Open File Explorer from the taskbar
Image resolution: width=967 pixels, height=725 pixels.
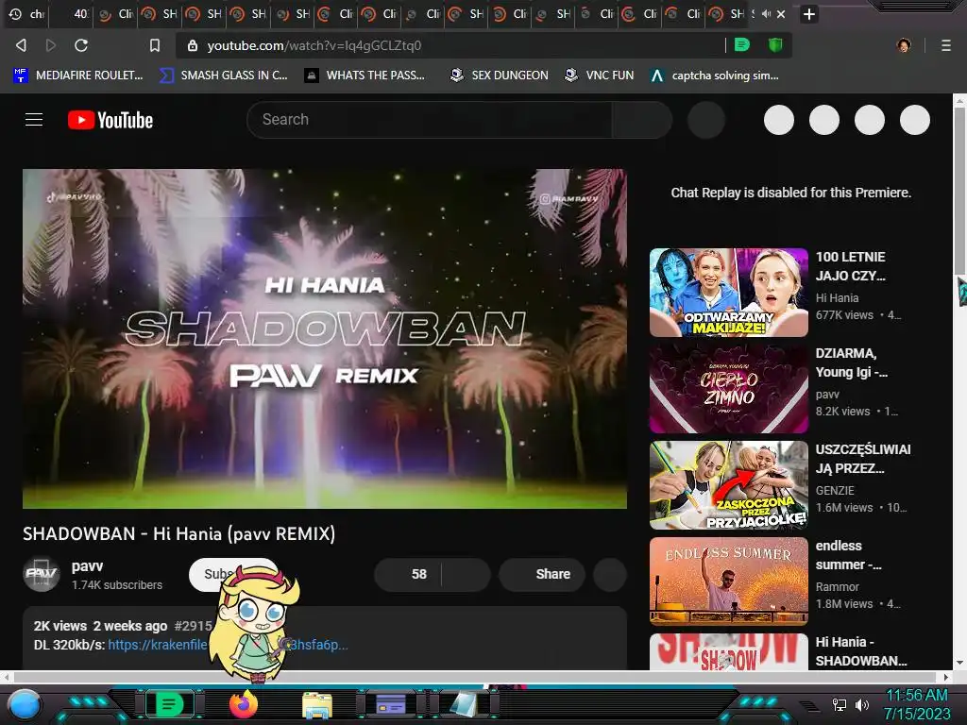tap(317, 704)
